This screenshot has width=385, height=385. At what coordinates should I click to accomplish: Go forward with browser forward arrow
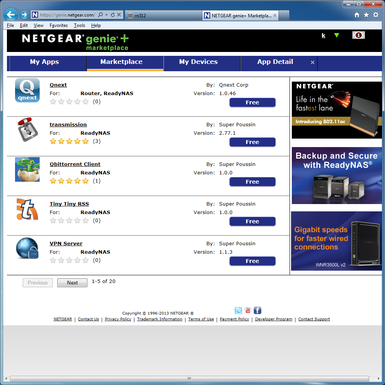(24, 15)
